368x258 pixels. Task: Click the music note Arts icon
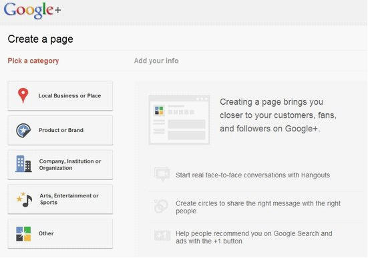tap(24, 199)
